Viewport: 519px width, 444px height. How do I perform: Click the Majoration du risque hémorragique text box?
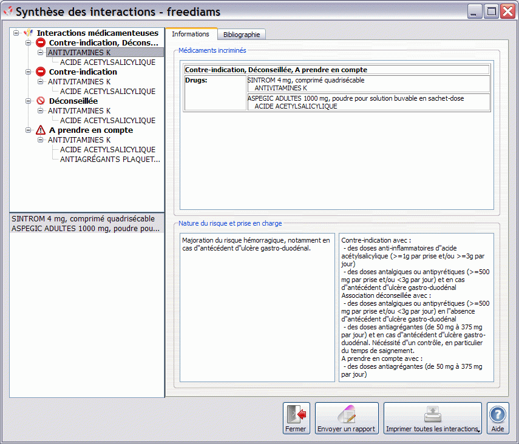pyautogui.click(x=257, y=308)
